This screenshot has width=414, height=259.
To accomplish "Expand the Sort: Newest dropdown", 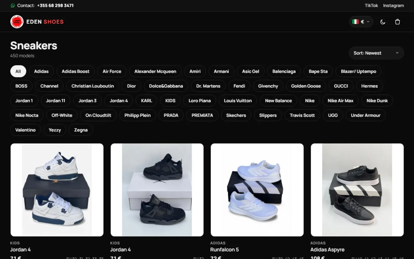I will click(376, 53).
